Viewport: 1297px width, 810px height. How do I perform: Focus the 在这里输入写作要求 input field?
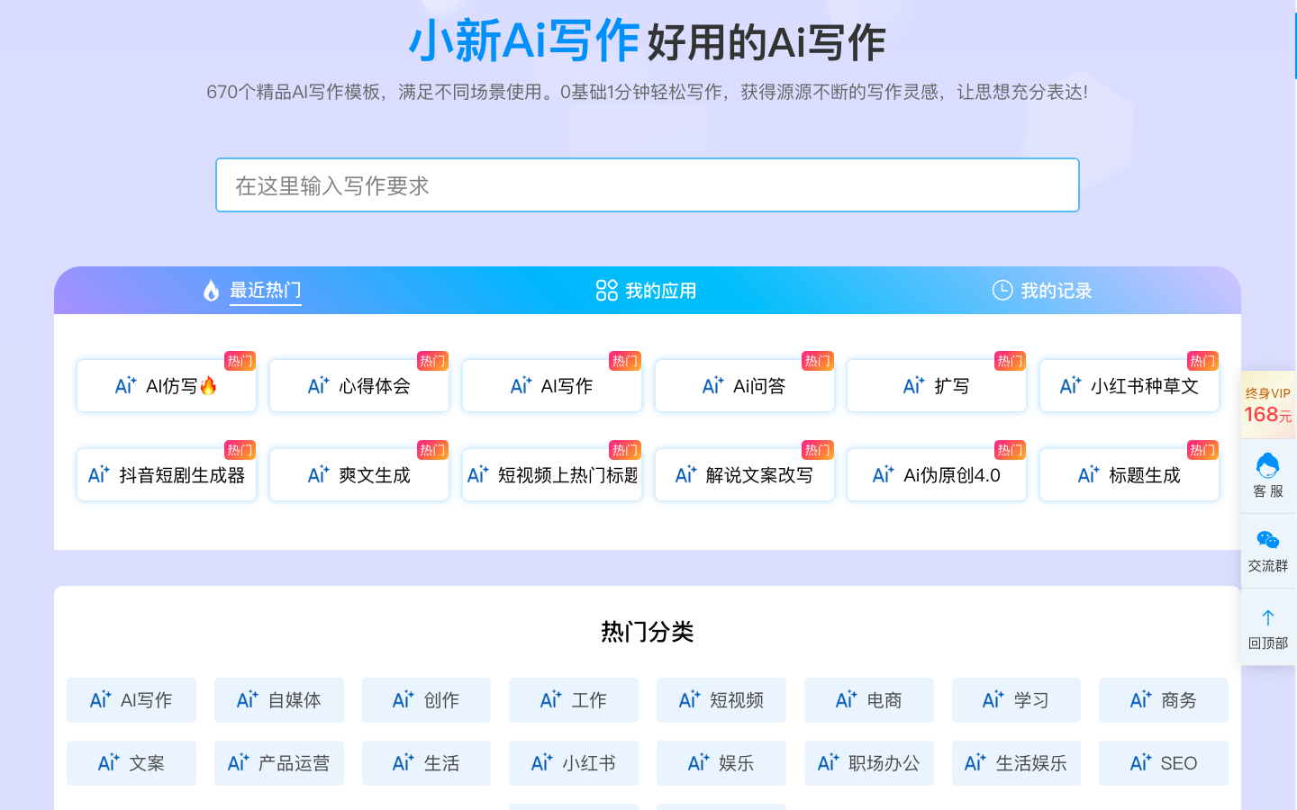pos(647,185)
